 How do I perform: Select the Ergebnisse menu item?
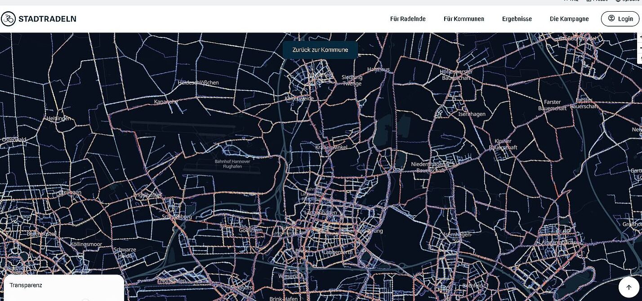(517, 19)
